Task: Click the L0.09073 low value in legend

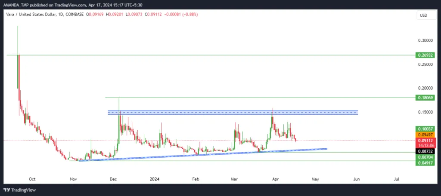Action: pos(134,14)
